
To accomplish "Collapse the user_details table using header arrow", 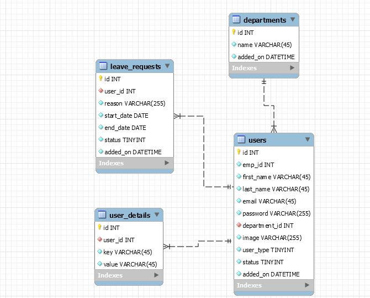I will (157, 215).
